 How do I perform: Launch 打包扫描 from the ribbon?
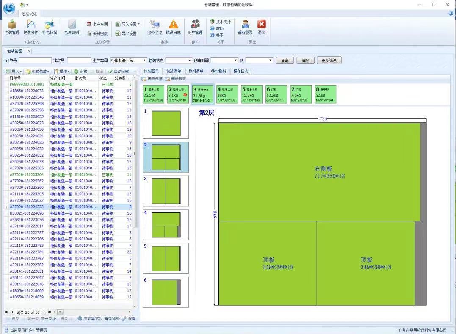50,27
